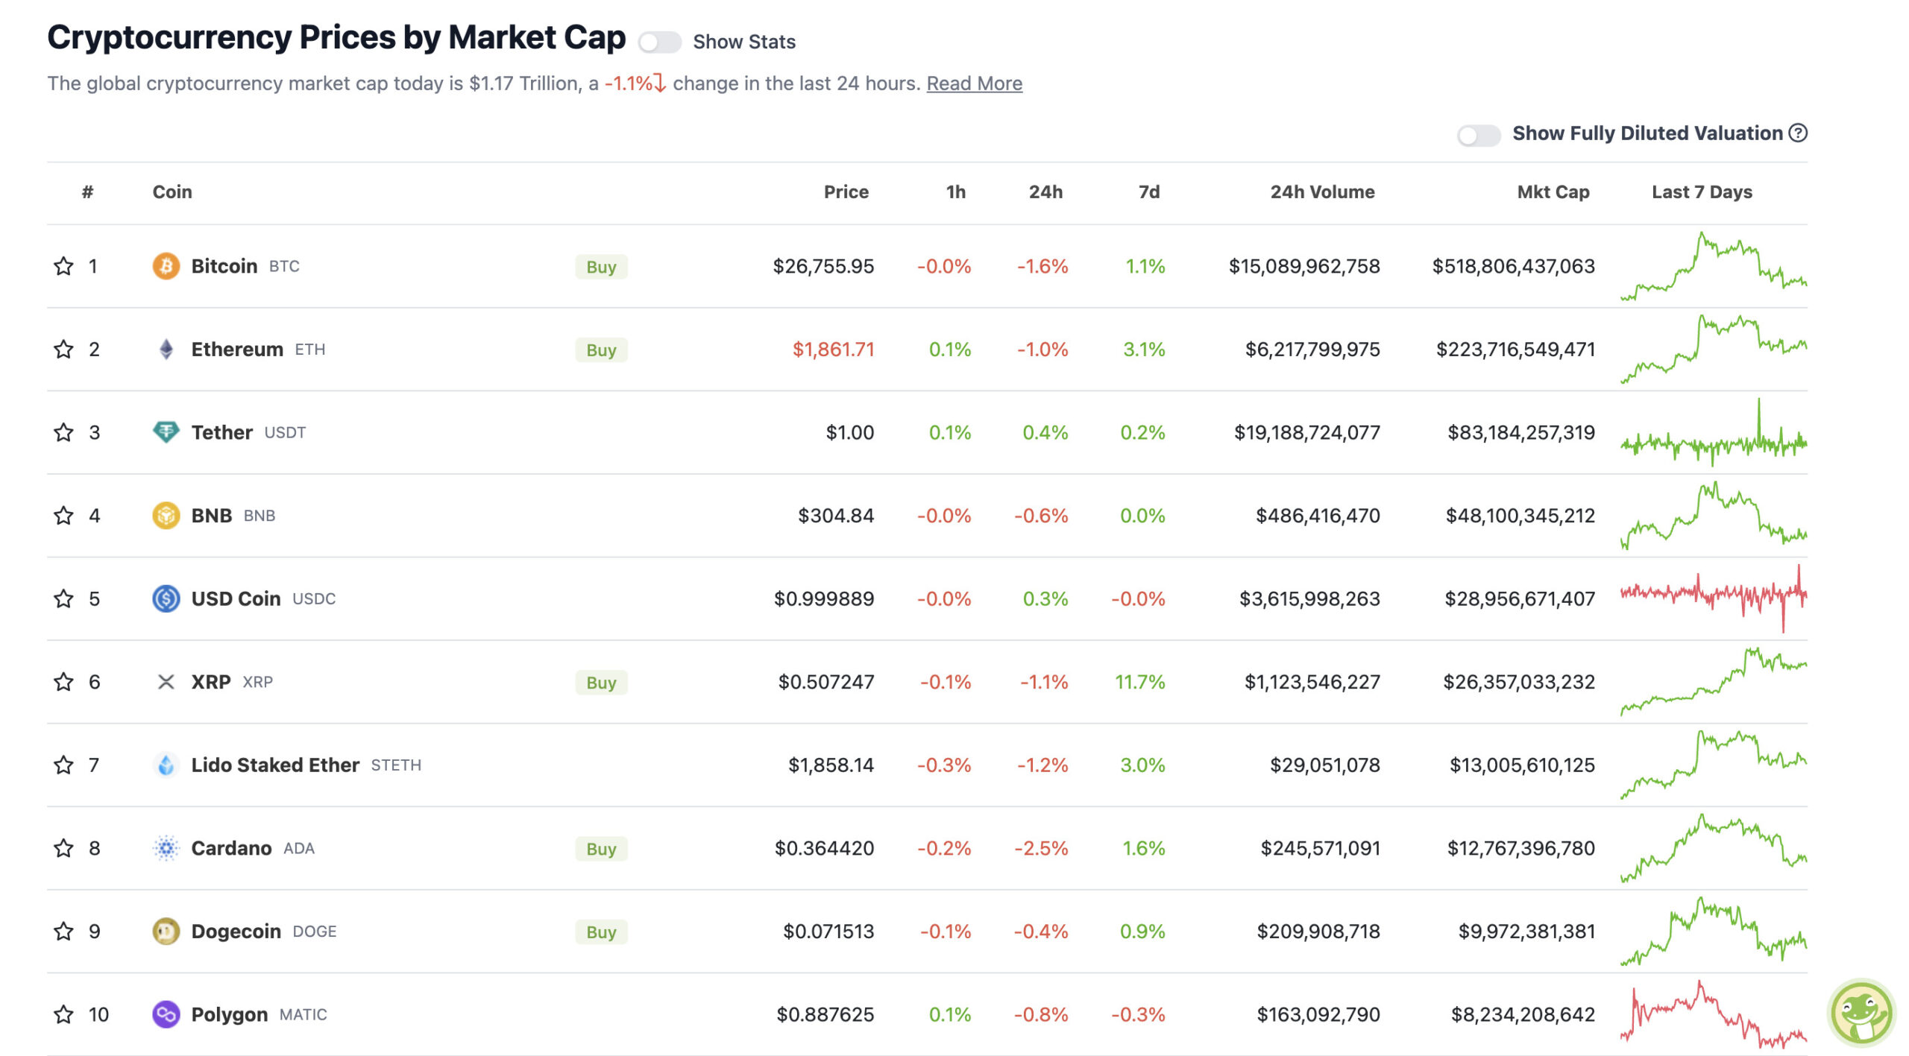Click the Lido Staked Ether logo
The width and height of the screenshot is (1909, 1056).
[x=166, y=765]
